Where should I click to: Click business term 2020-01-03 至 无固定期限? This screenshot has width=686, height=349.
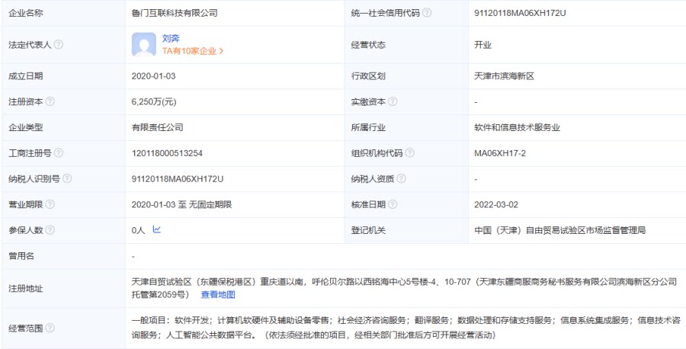coord(181,205)
